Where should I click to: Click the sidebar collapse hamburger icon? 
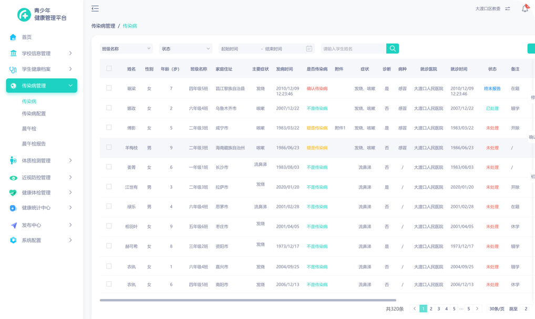click(x=95, y=8)
